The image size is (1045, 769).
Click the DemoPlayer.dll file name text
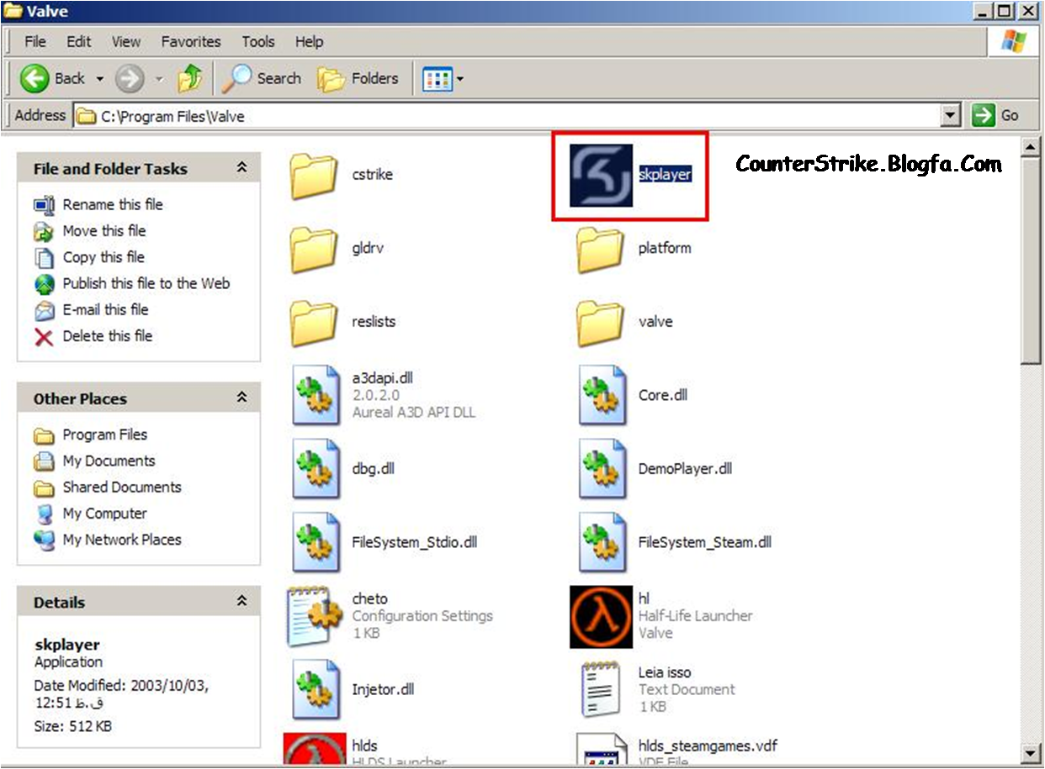click(x=685, y=468)
